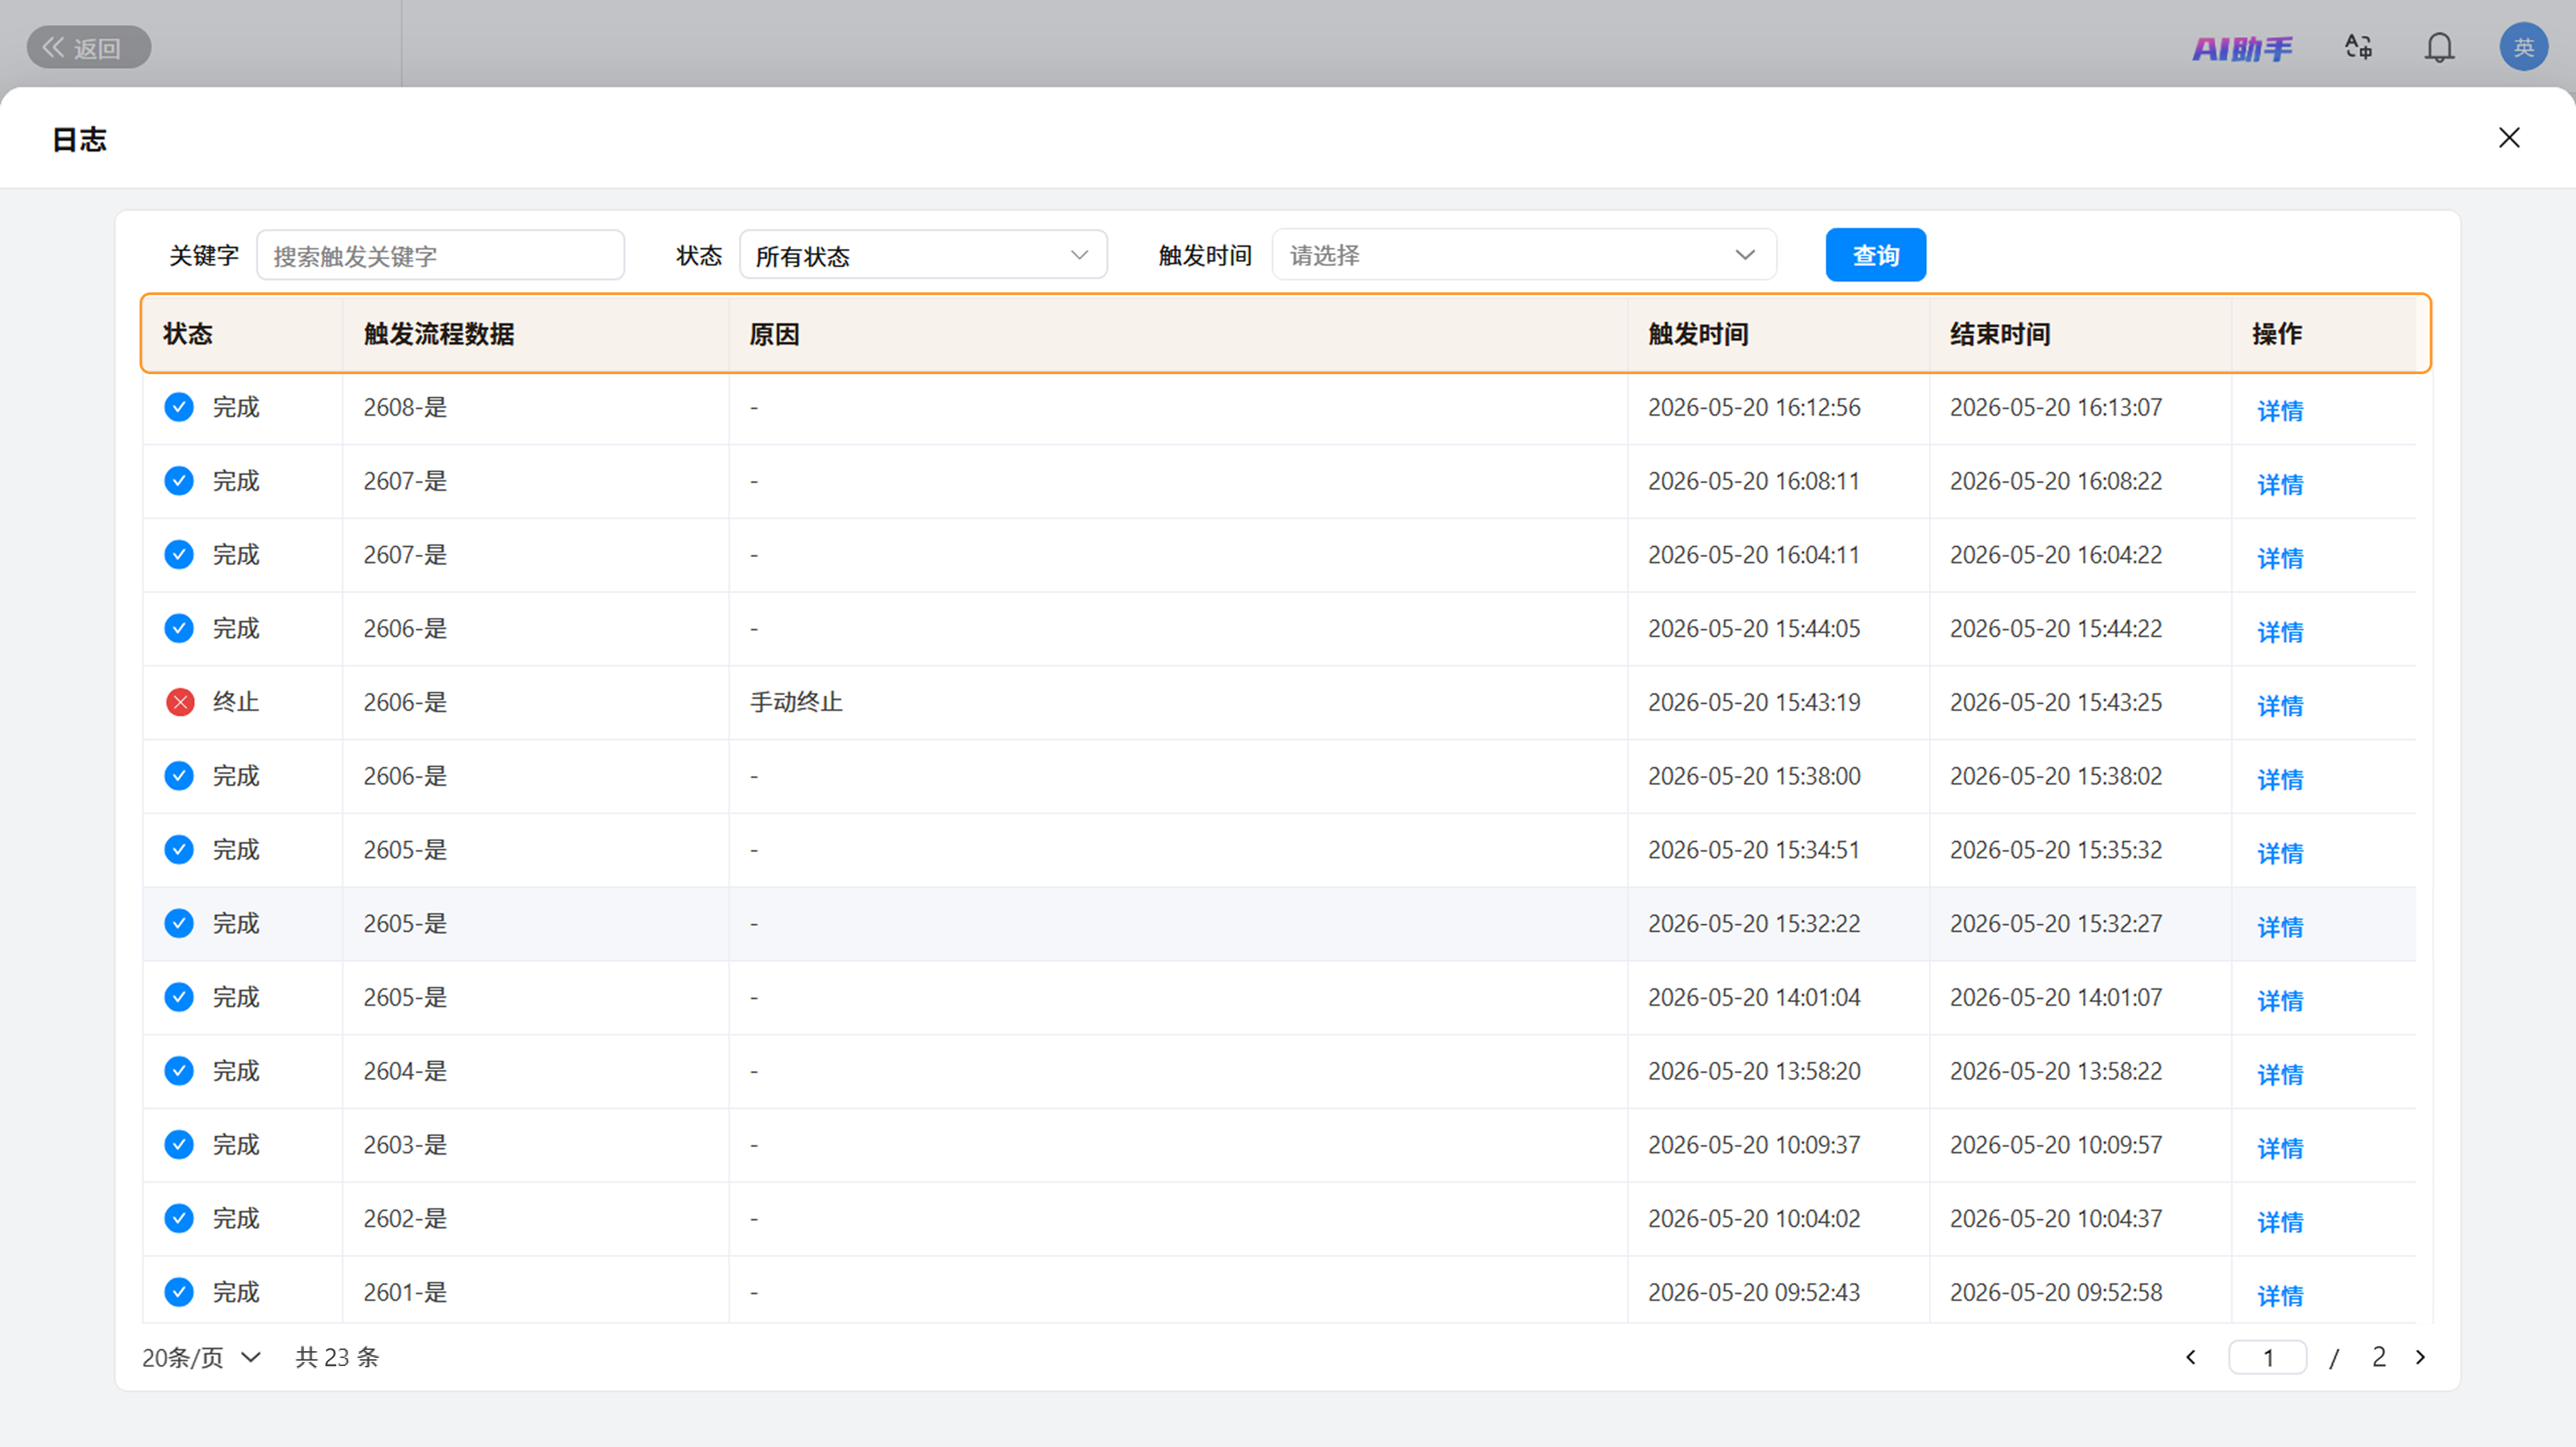Click trigger time 2026-05-20 16:12:56
This screenshot has width=2576, height=1447.
1754,407
